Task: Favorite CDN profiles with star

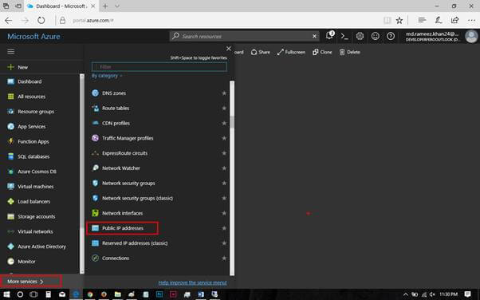Action: [224, 123]
